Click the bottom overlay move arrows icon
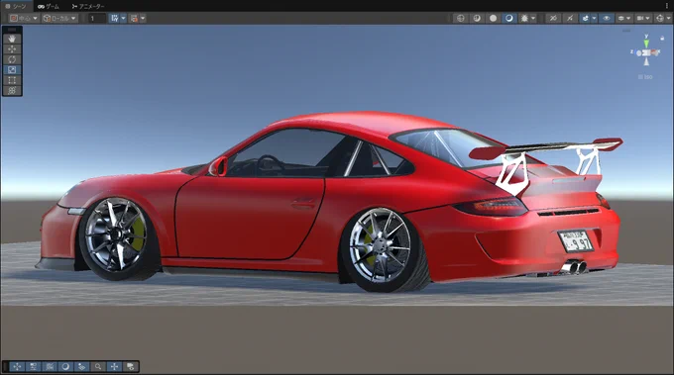674x375 pixels. click(x=17, y=366)
